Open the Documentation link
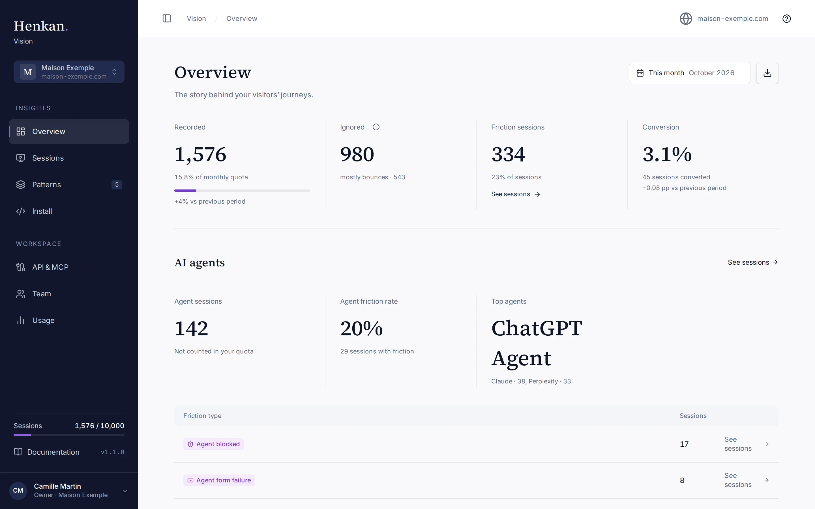The width and height of the screenshot is (815, 509). click(x=46, y=452)
